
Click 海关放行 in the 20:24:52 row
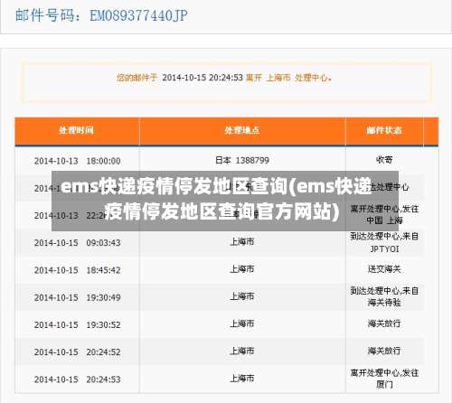coord(384,351)
